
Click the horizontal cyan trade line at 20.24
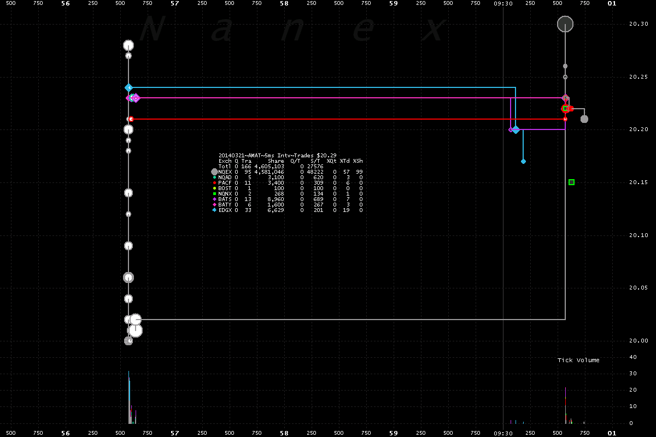point(322,87)
